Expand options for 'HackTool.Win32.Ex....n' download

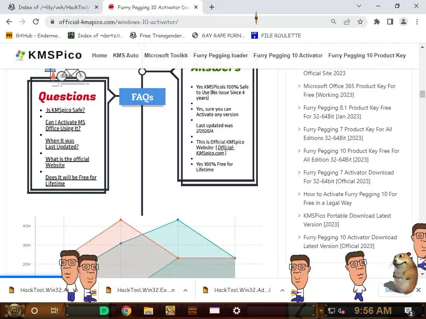[185, 290]
